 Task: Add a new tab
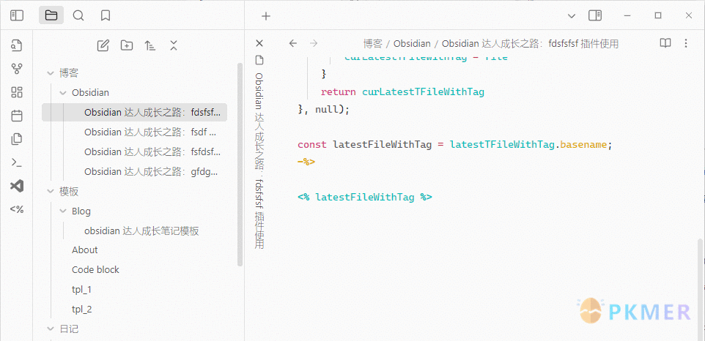point(266,16)
